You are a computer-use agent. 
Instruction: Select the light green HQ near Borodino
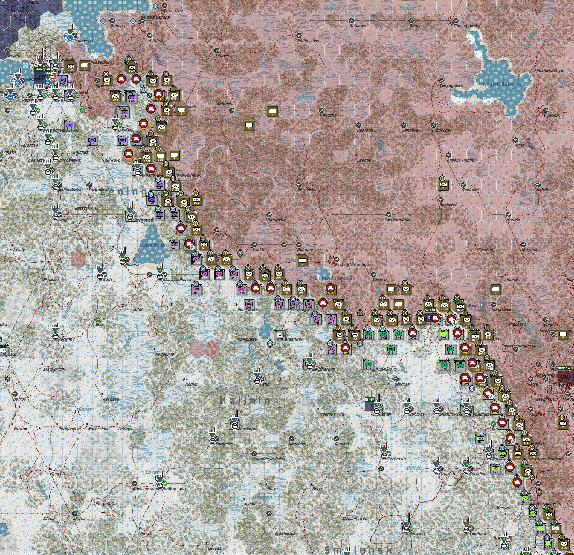point(495,469)
